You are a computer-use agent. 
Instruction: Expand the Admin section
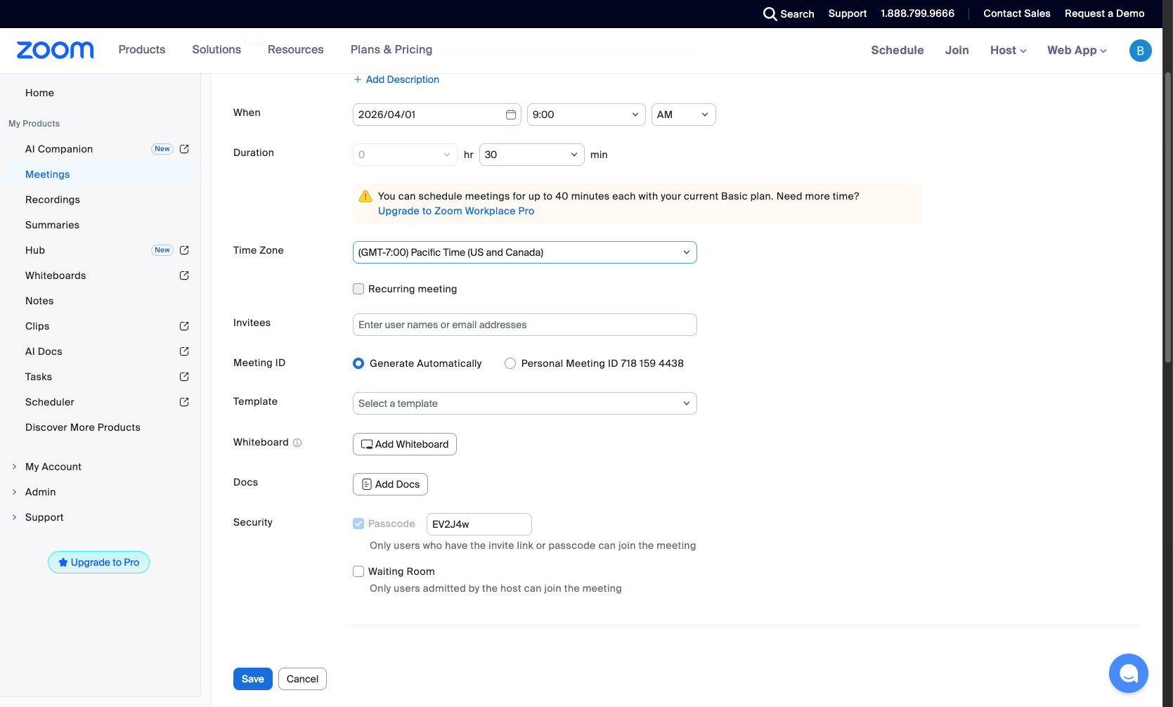pyautogui.click(x=41, y=492)
